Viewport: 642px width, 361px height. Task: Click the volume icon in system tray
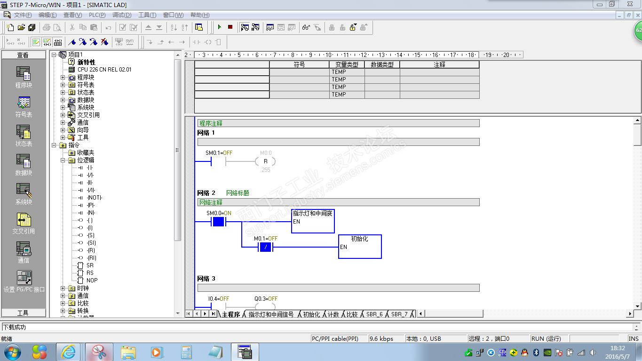pos(593,352)
